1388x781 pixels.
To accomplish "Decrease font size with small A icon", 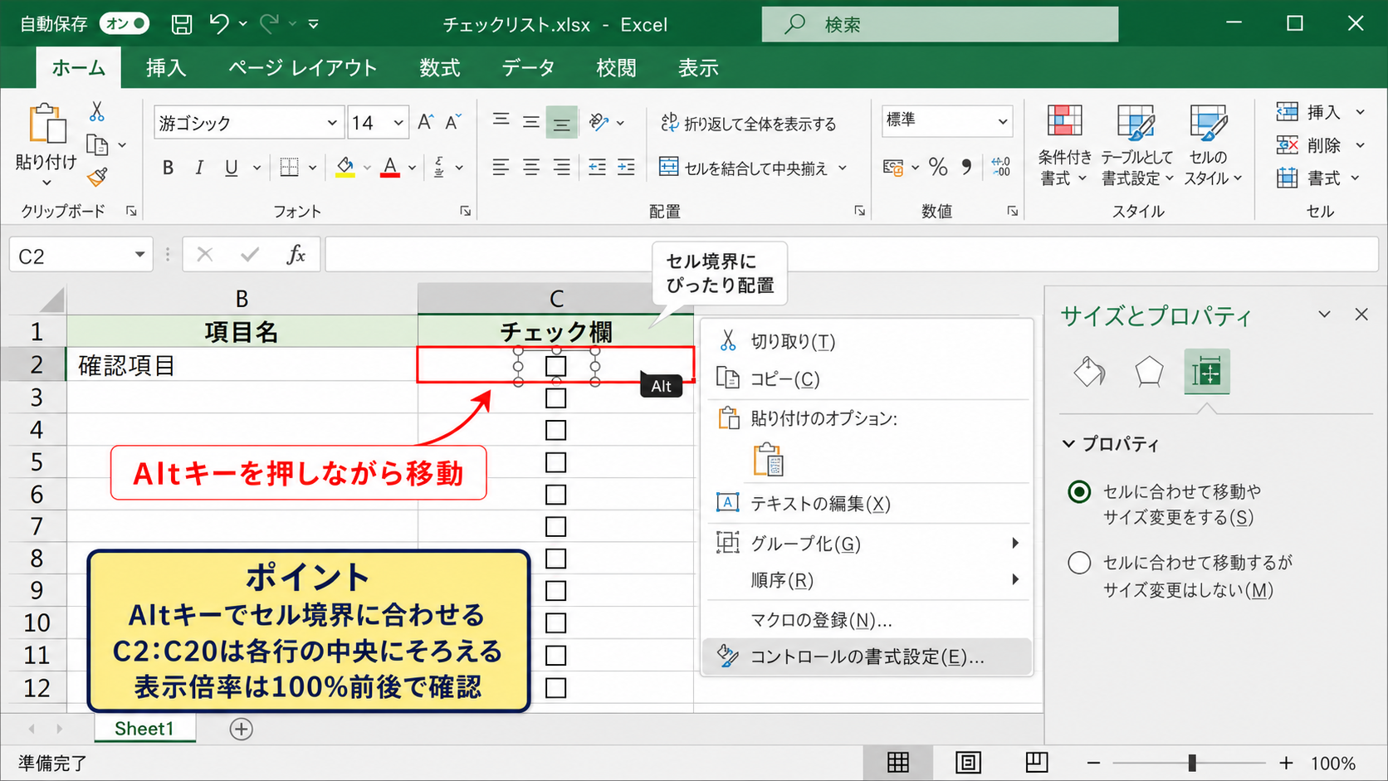I will pyautogui.click(x=453, y=123).
